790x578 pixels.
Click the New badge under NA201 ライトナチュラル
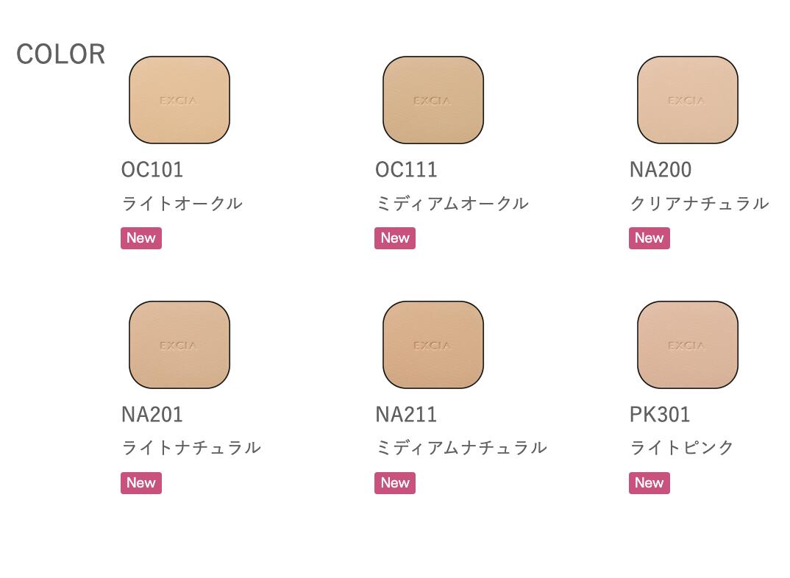141,483
